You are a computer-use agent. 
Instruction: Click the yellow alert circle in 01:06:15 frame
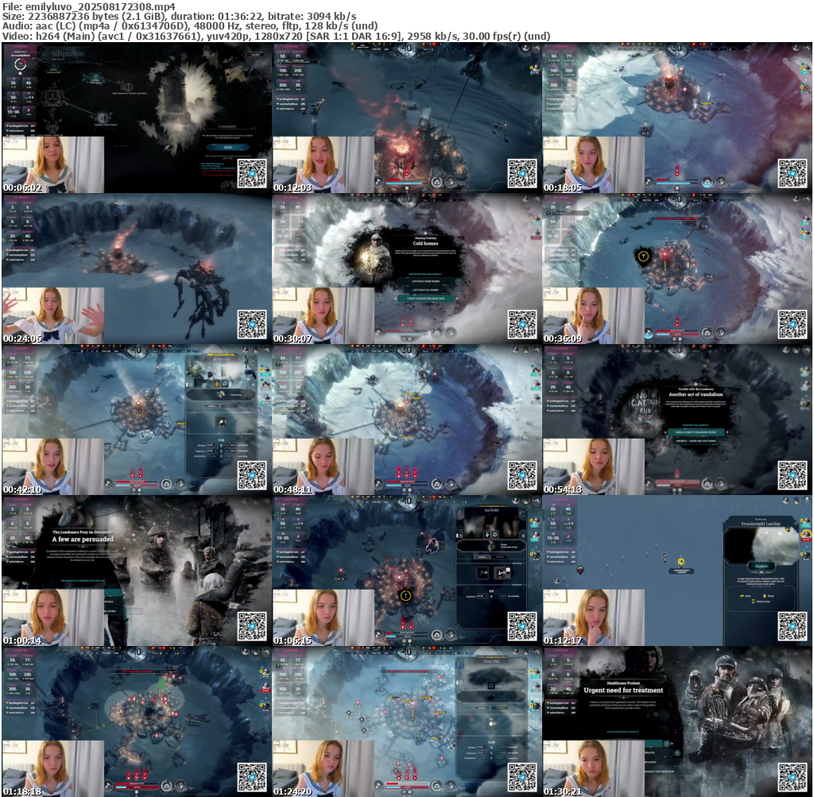(405, 596)
